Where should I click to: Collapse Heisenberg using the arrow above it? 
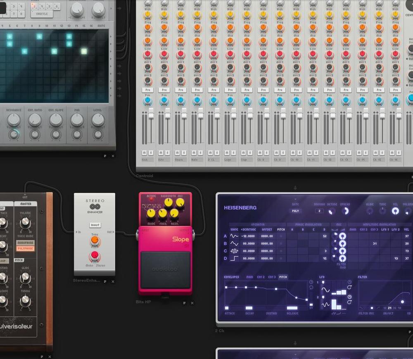click(x=295, y=188)
